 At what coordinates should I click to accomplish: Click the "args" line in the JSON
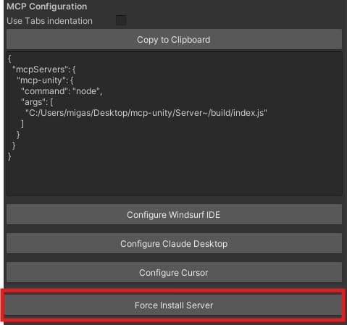pyautogui.click(x=37, y=102)
